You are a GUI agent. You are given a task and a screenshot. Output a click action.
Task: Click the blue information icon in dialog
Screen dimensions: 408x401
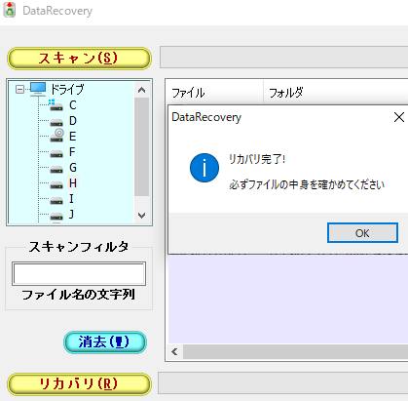pyautogui.click(x=204, y=168)
